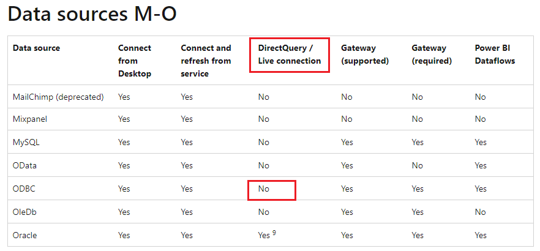Click the MySQL data source name
Image resolution: width=540 pixels, height=251 pixels.
pyautogui.click(x=26, y=142)
